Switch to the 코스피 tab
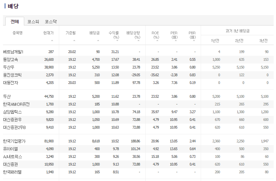This screenshot has width=276, height=181. (x=33, y=21)
